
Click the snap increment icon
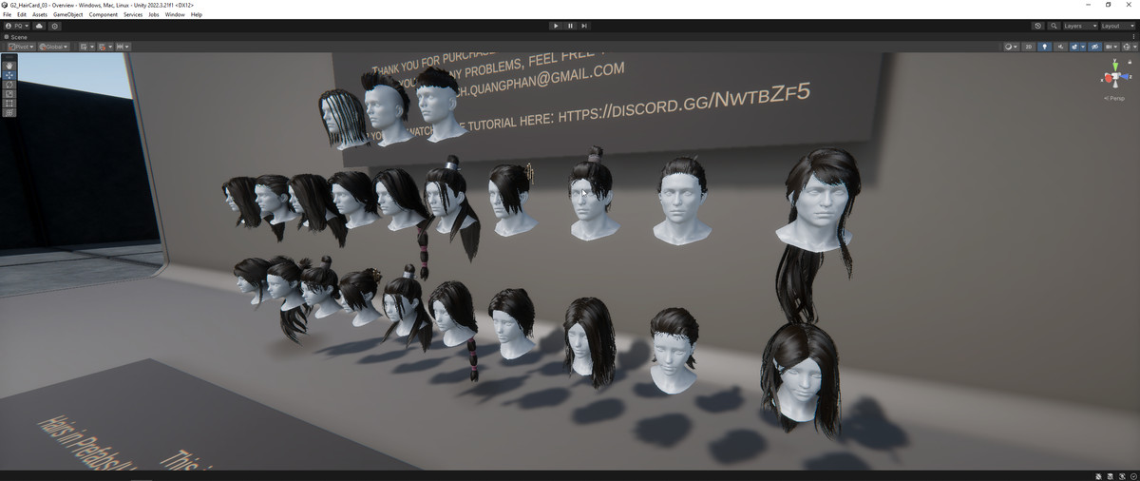click(120, 47)
